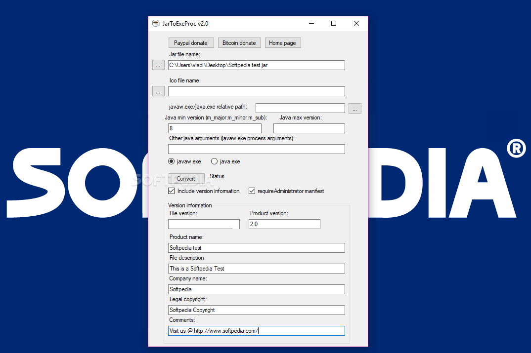
Task: Click the 'Jar file name:' label
Action: click(184, 54)
